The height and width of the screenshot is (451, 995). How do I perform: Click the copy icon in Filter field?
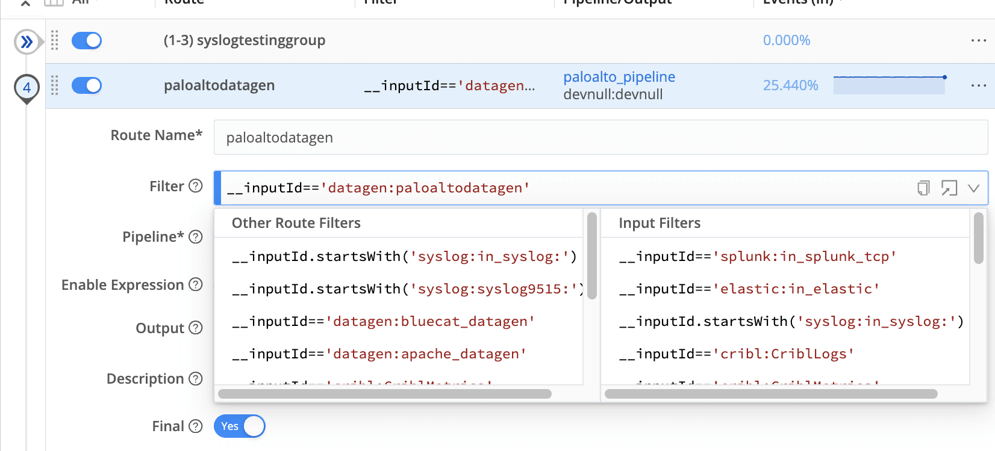(x=923, y=188)
